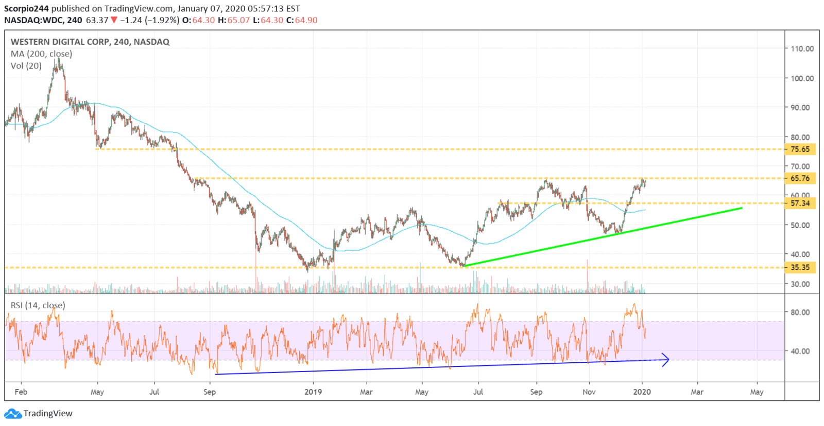Click the 35.35 support level tag
Image resolution: width=824 pixels, height=426 pixels.
pyautogui.click(x=800, y=268)
